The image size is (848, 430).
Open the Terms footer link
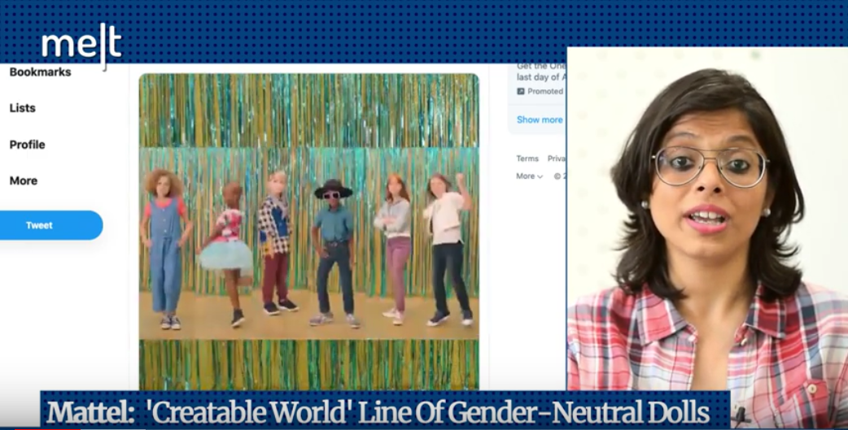coord(527,159)
